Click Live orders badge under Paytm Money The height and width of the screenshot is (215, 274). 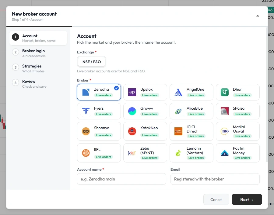(x=242, y=158)
